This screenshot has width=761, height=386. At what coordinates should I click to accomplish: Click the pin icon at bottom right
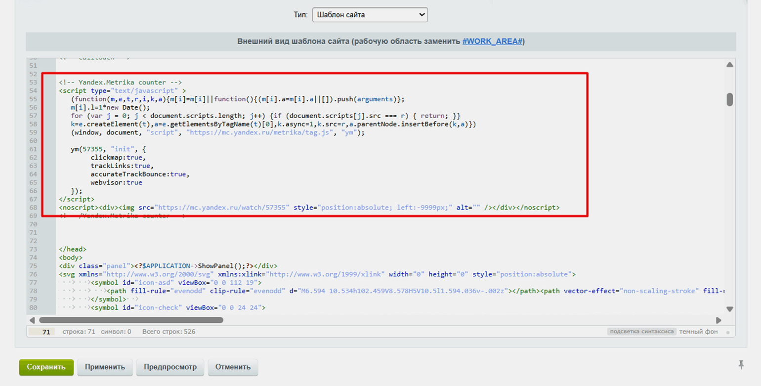click(x=741, y=365)
